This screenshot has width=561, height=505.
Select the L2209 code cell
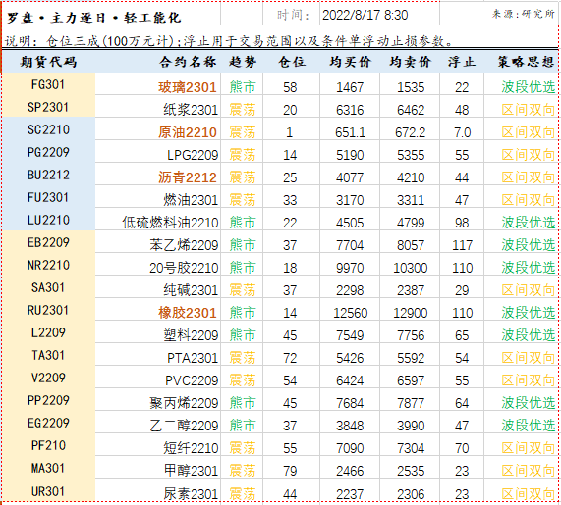tap(48, 332)
